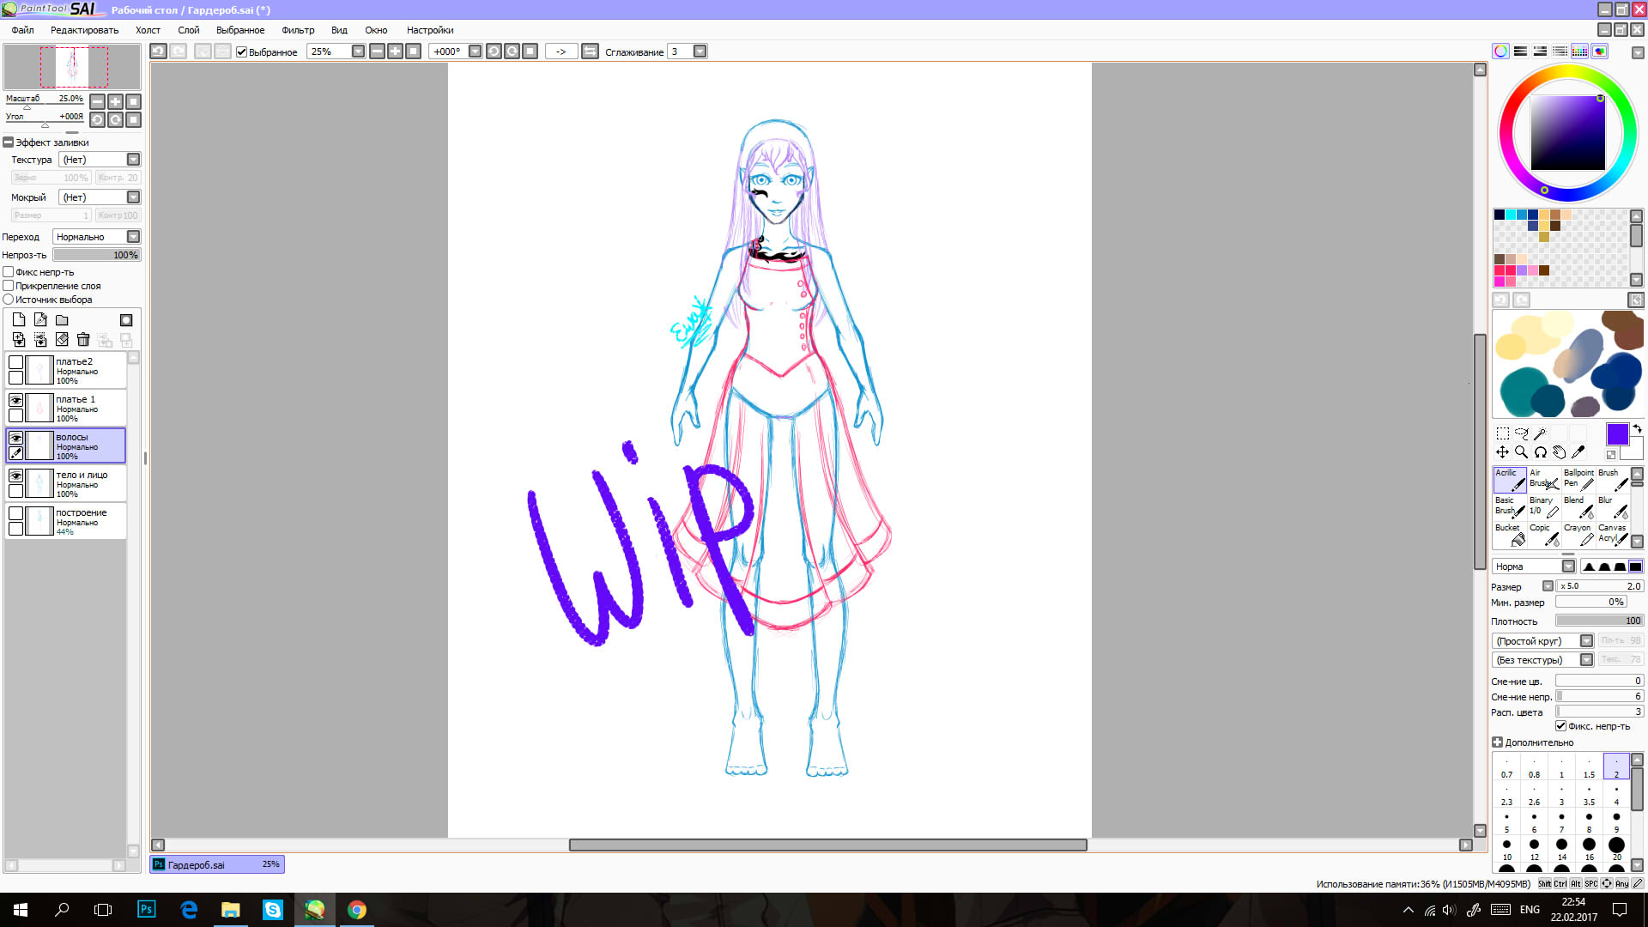This screenshot has width=1648, height=927.
Task: Select the flat brush edge shape
Action: pyautogui.click(x=1636, y=566)
